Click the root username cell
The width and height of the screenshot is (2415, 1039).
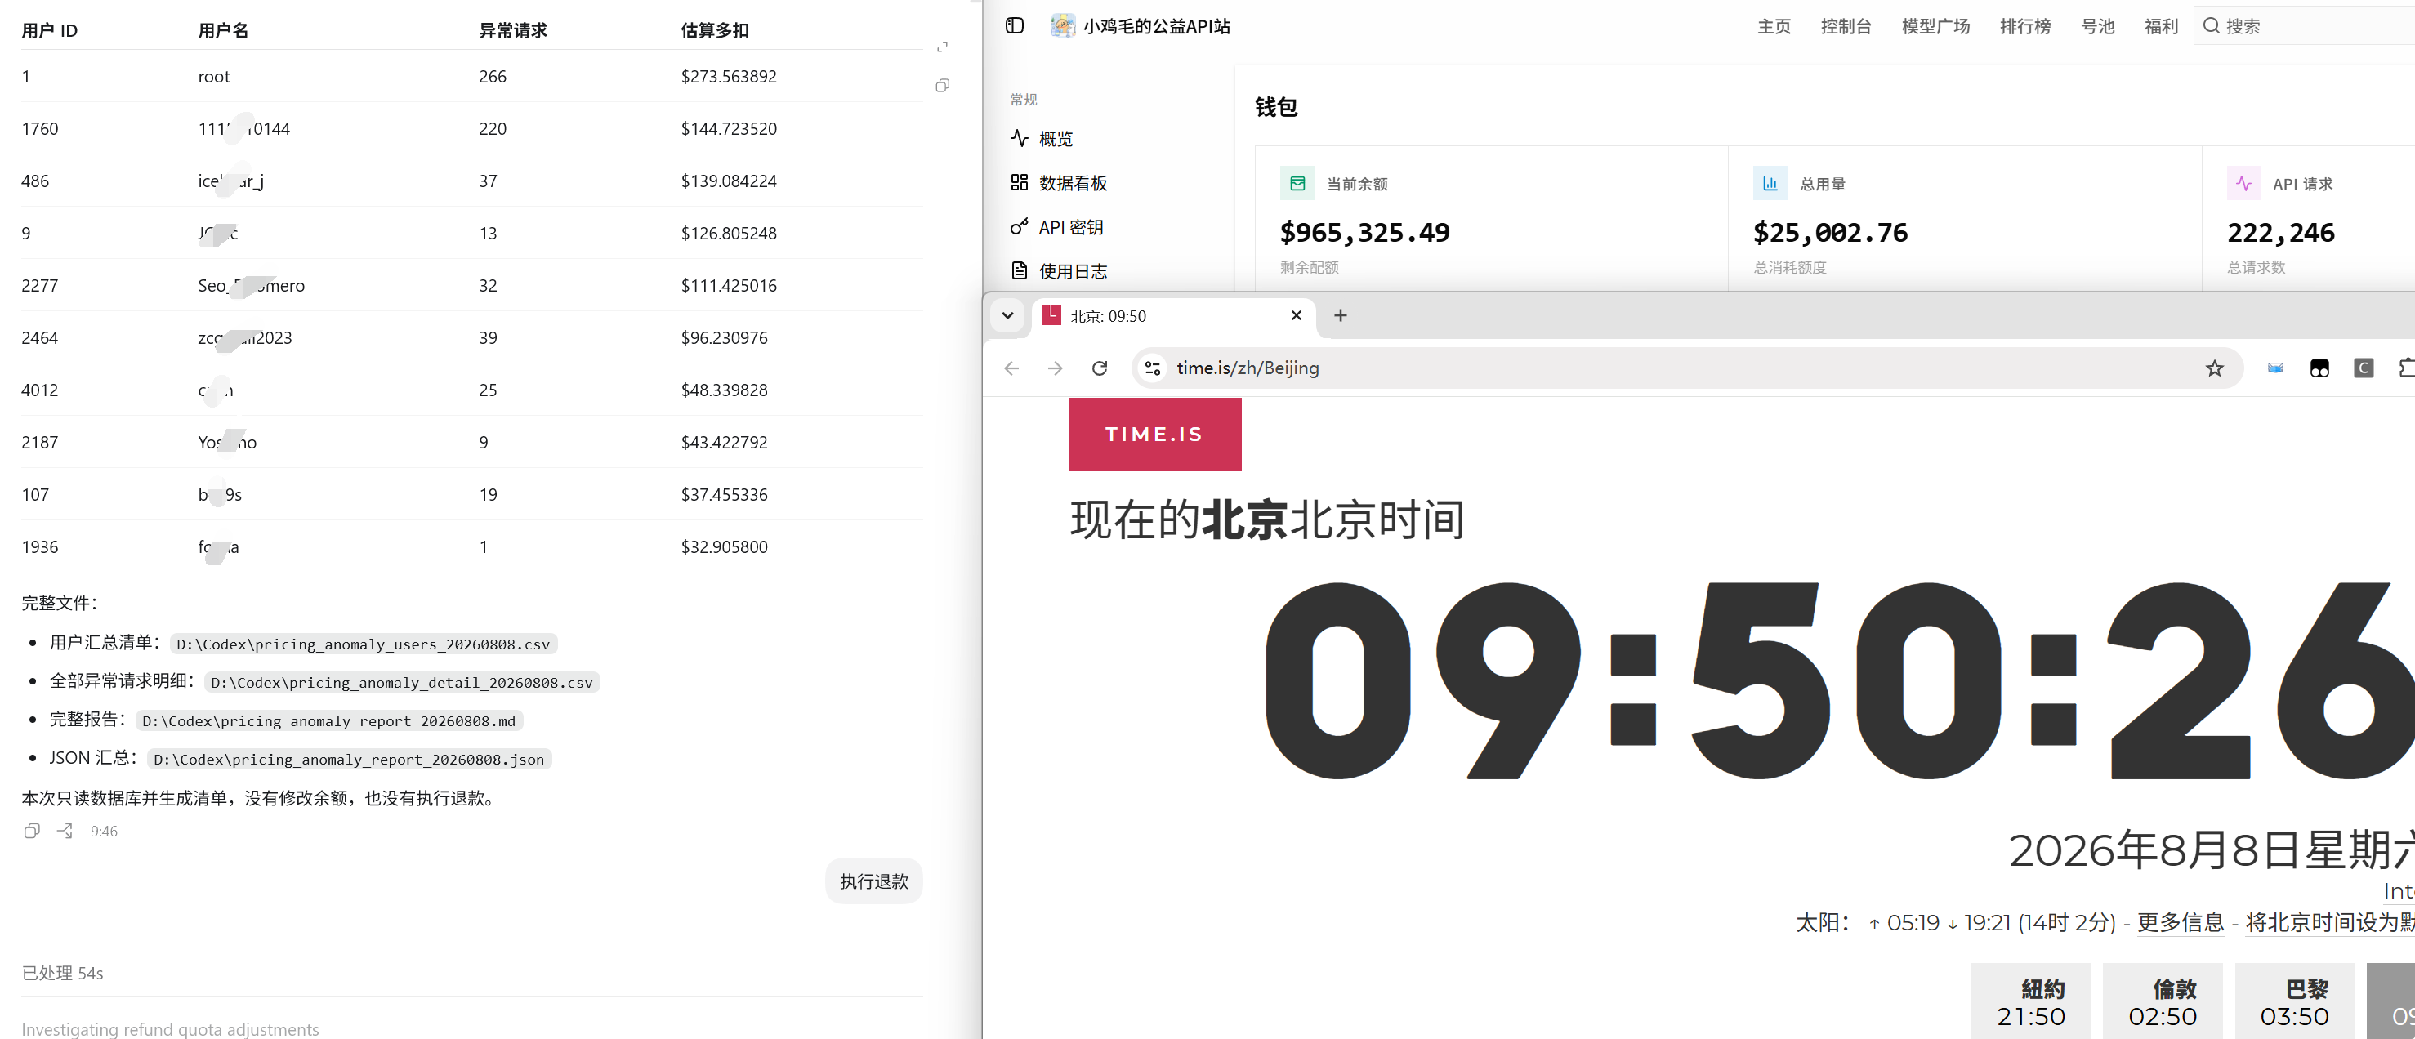click(214, 77)
